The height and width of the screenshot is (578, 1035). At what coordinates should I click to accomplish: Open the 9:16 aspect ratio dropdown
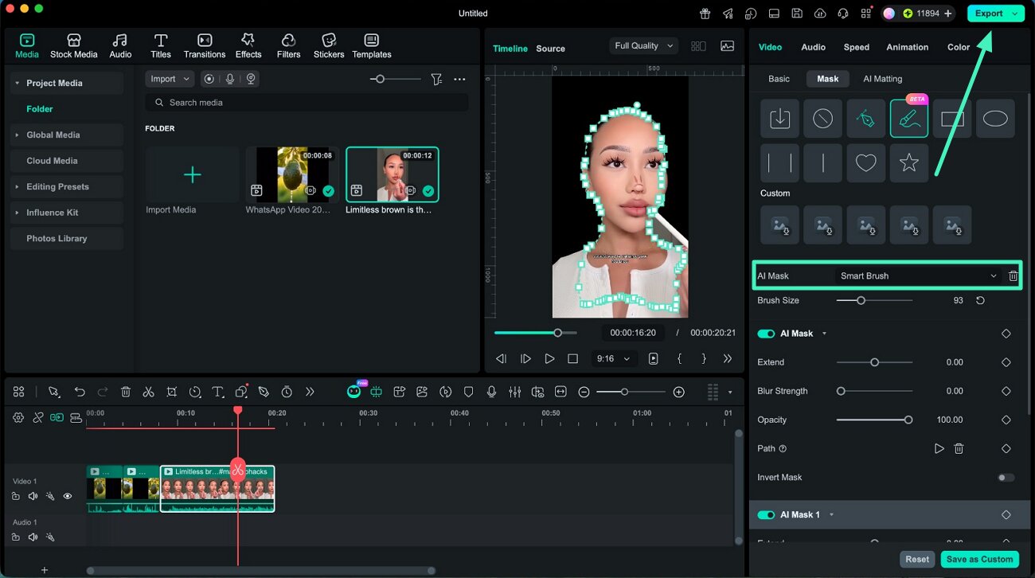613,359
